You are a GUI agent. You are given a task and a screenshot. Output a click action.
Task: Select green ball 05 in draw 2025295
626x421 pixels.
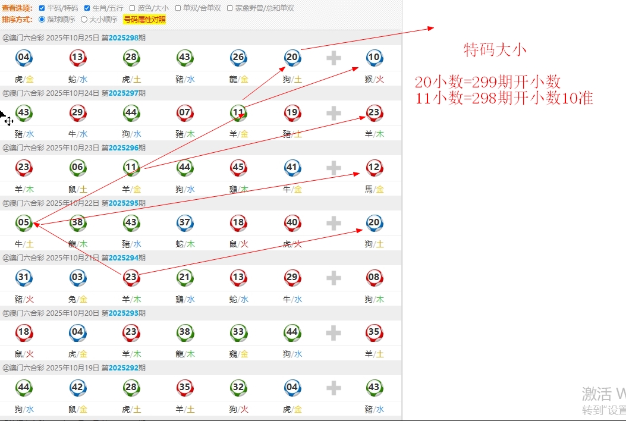[x=24, y=223]
